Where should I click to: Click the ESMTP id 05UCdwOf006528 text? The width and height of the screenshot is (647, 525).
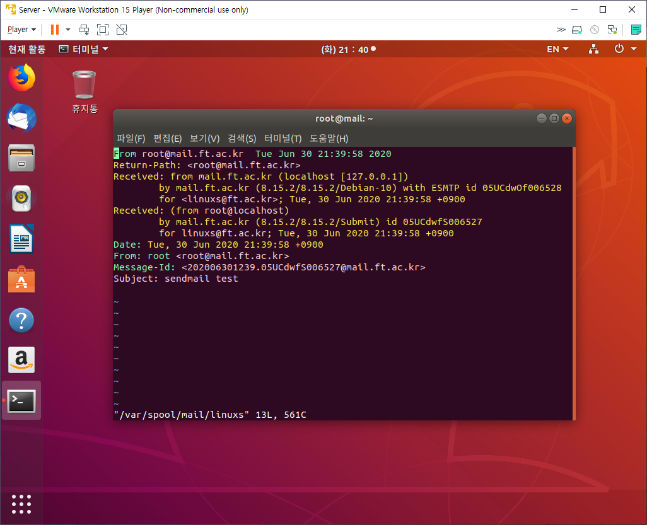(x=496, y=188)
